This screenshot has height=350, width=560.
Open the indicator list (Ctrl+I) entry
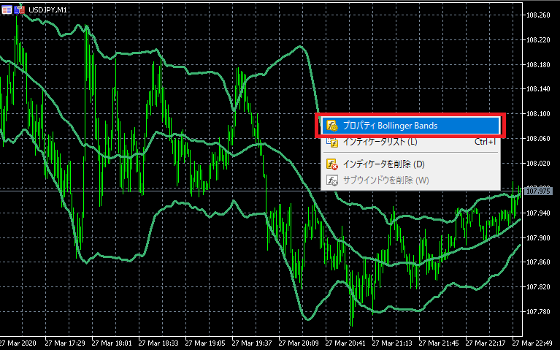point(410,142)
